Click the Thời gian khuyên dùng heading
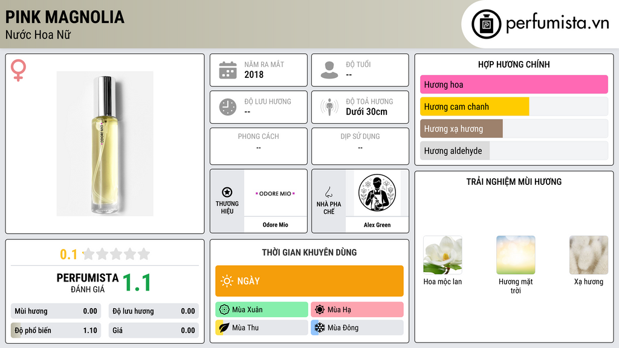619x348 pixels. (309, 253)
